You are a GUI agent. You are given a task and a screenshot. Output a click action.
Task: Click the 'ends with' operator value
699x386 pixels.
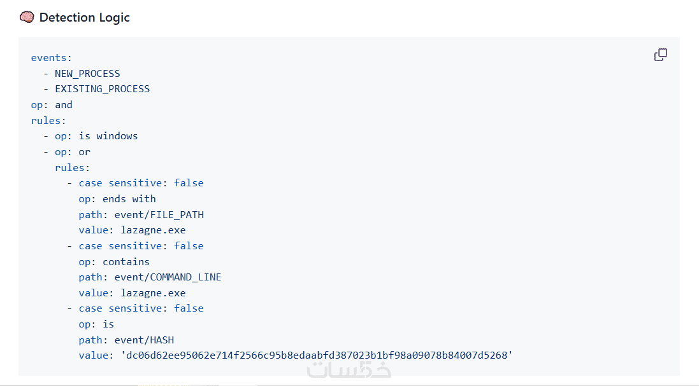(x=129, y=199)
